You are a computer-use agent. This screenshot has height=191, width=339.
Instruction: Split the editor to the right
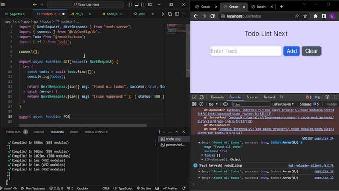click(177, 14)
